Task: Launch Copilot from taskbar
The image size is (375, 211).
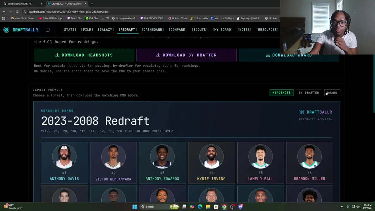Action: click(192, 207)
